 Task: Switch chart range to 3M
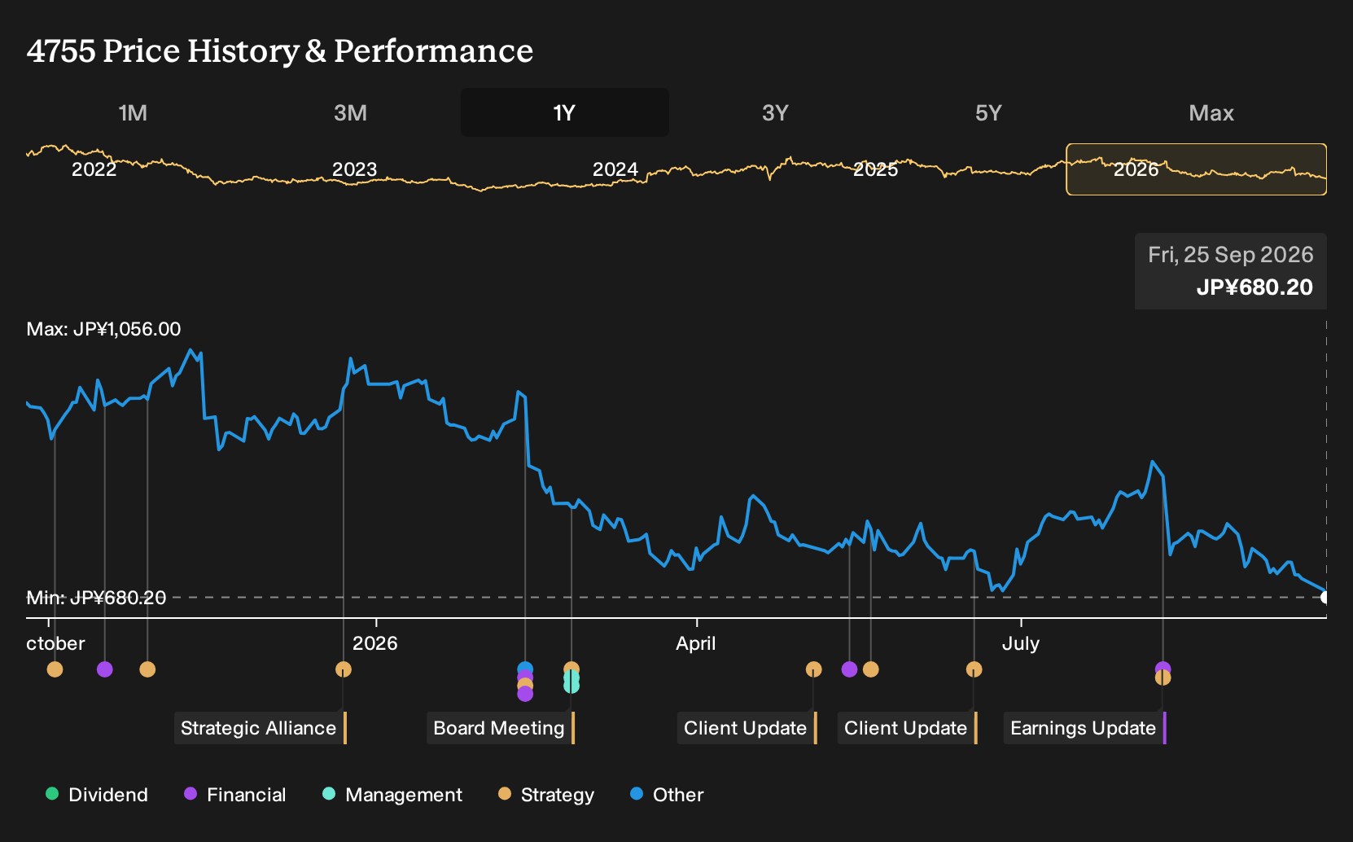click(x=350, y=112)
